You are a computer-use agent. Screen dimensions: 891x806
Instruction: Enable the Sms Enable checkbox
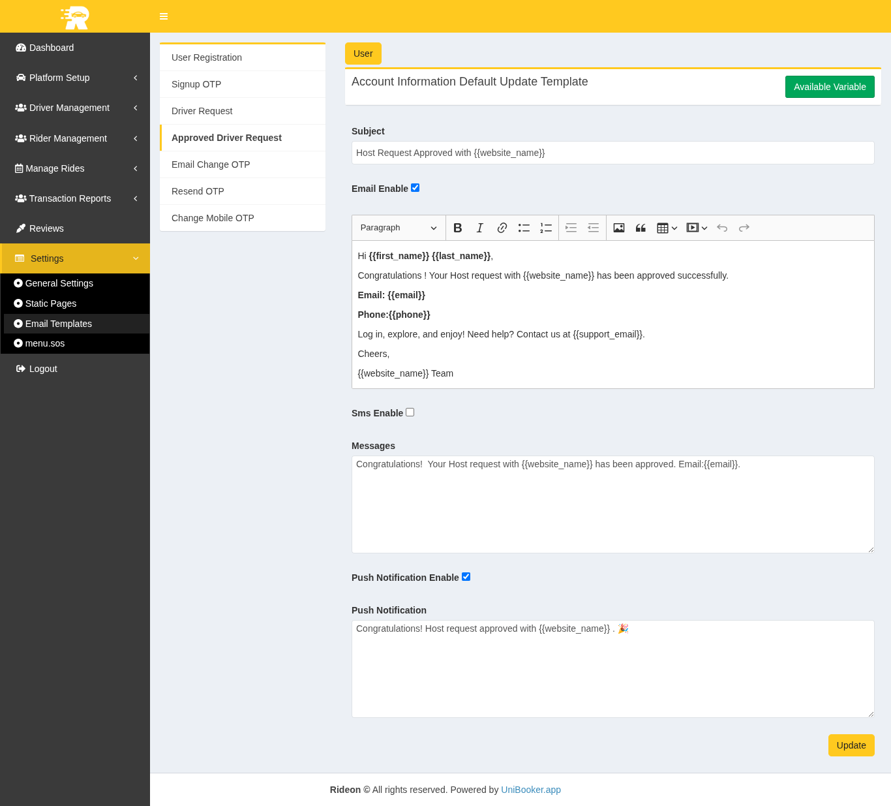pos(410,412)
